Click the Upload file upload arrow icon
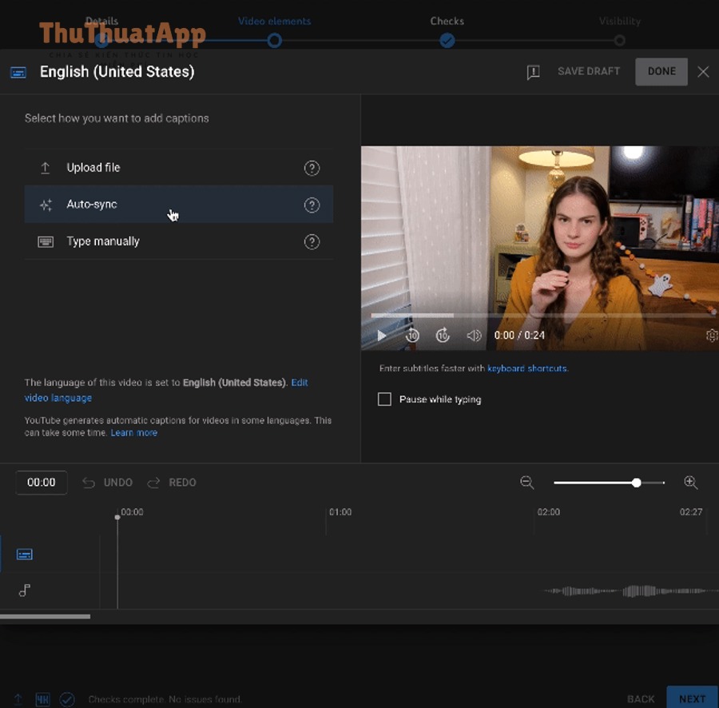The height and width of the screenshot is (708, 719). tap(45, 168)
